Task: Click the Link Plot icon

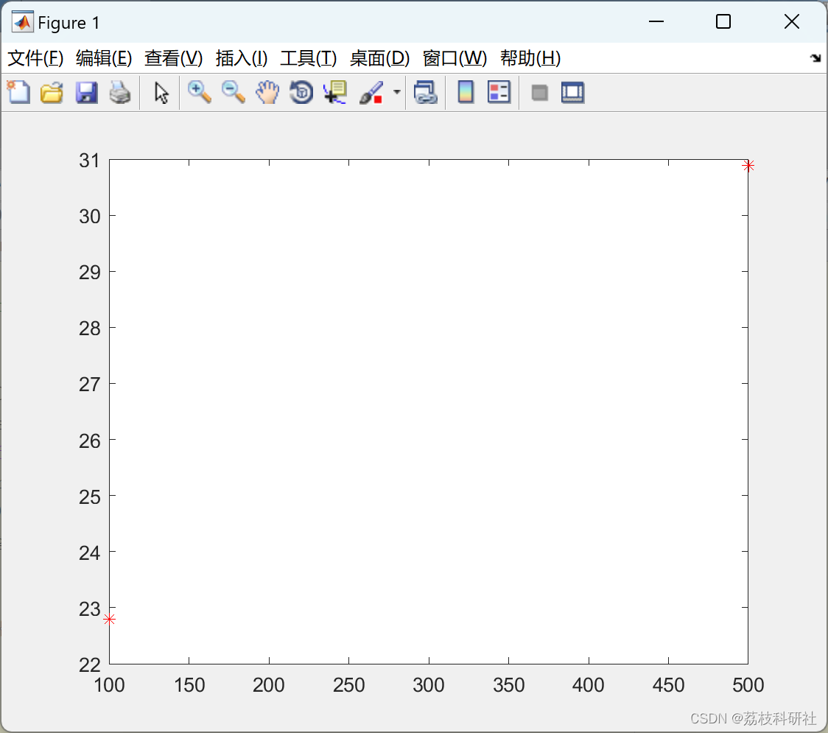Action: (x=426, y=92)
